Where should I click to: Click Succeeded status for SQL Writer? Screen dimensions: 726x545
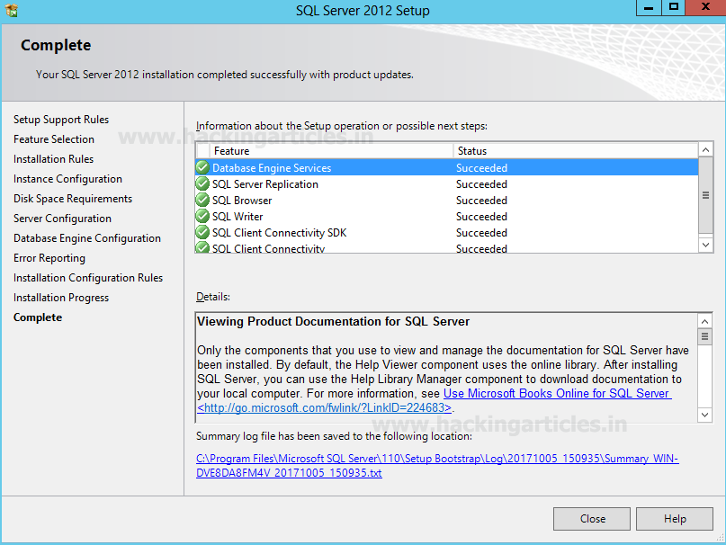tap(481, 216)
